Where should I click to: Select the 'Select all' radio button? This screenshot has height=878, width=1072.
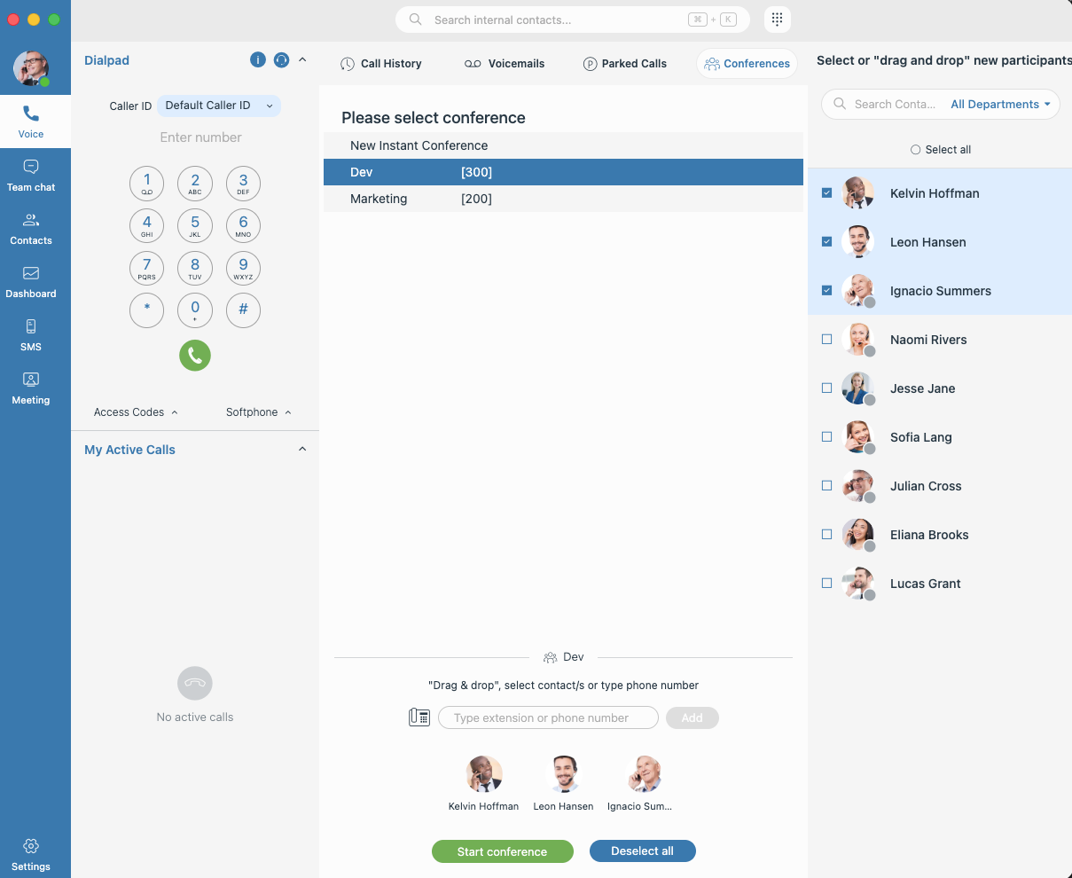pos(916,150)
